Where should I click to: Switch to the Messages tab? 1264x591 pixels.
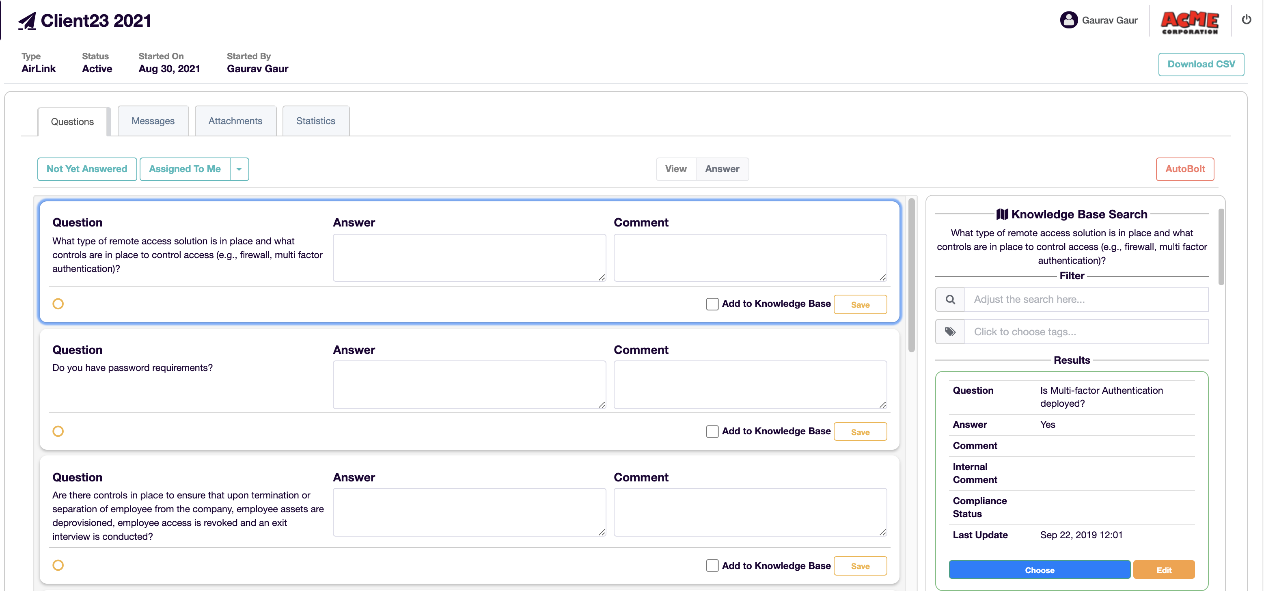(x=153, y=121)
